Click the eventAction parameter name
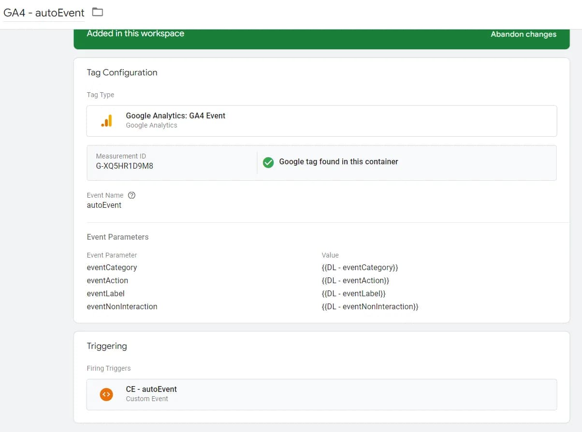582x432 pixels. (x=107, y=280)
